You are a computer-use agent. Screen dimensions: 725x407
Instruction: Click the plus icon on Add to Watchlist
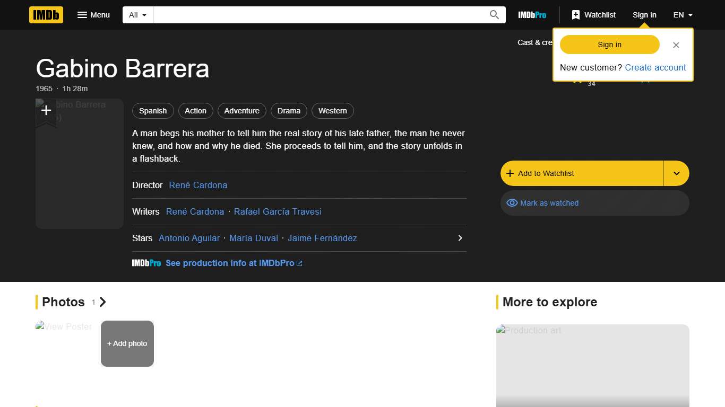coord(510,173)
